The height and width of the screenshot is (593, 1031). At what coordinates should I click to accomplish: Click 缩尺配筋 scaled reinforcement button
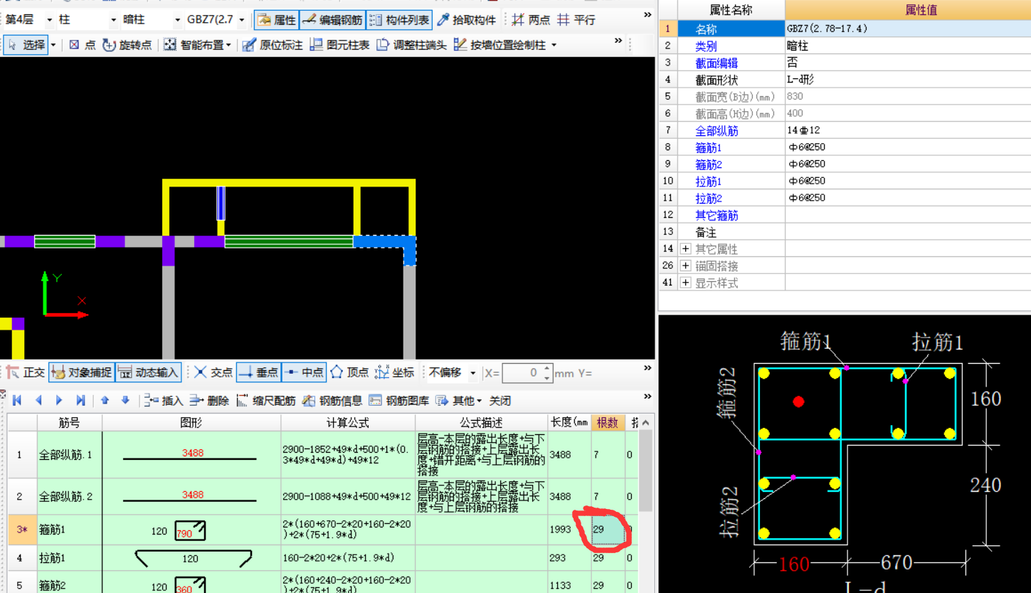265,401
